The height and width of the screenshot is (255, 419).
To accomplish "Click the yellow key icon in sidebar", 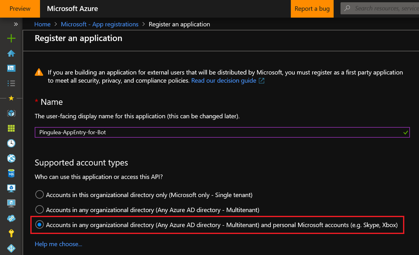I will coord(11,233).
